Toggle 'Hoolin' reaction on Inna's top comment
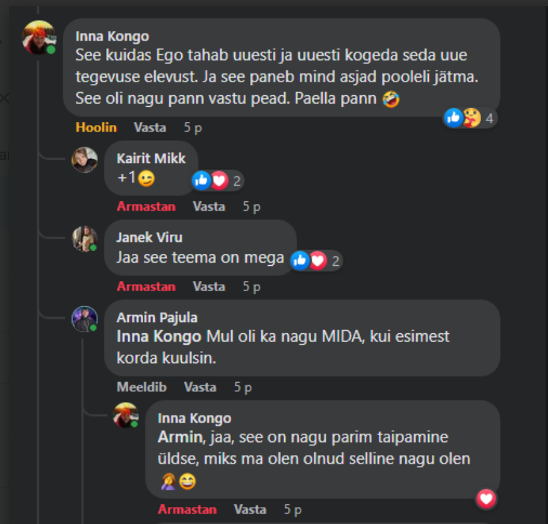This screenshot has width=548, height=524. (96, 128)
